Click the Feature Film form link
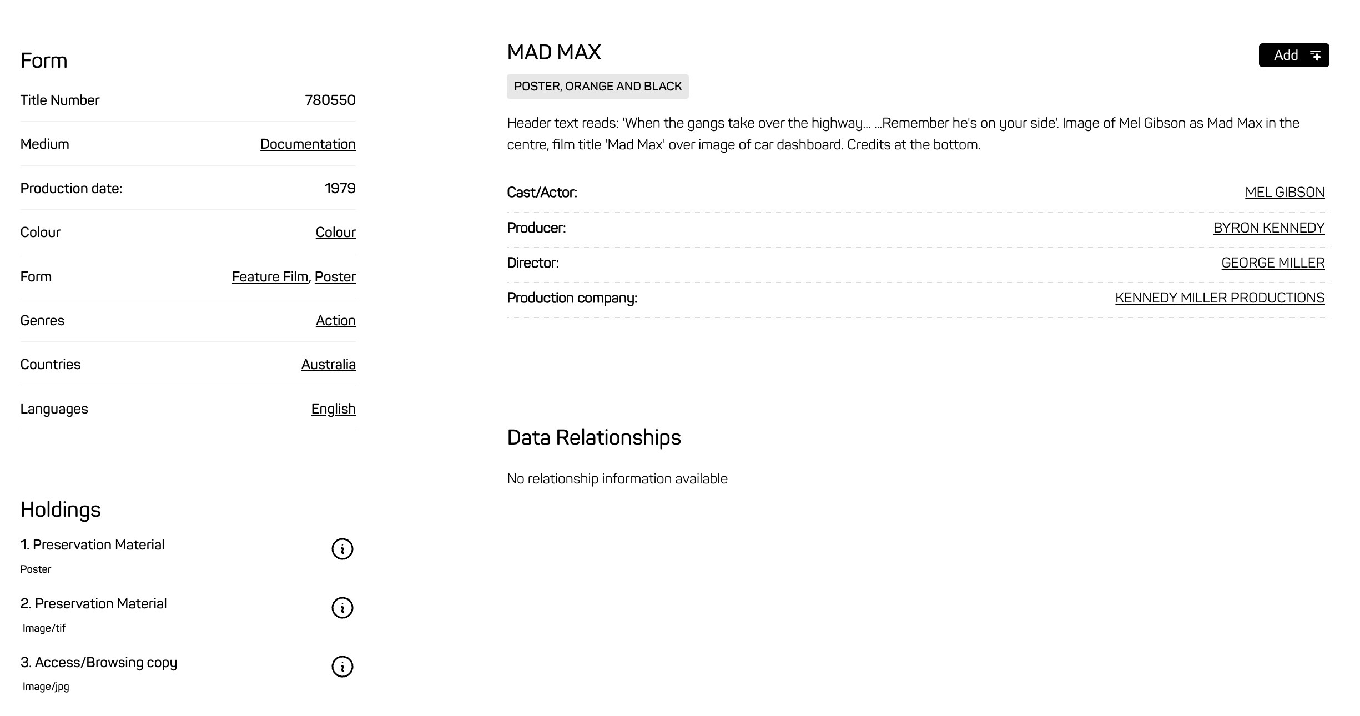 tap(270, 276)
